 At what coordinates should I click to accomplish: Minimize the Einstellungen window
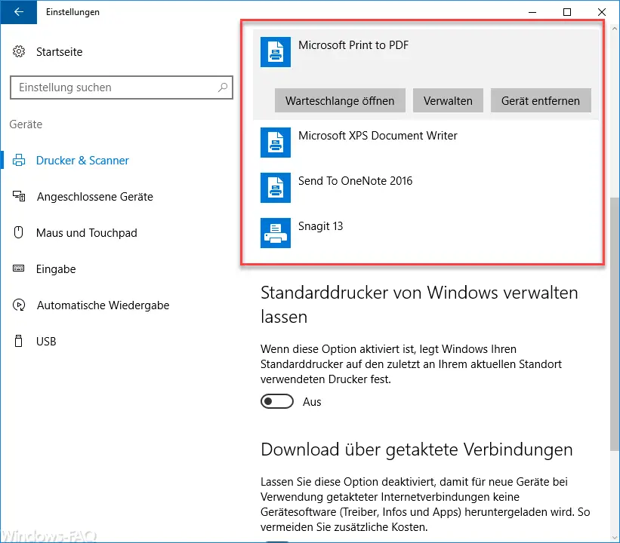pos(532,12)
